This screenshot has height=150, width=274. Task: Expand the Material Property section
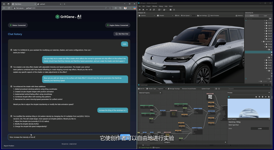tap(160, 93)
